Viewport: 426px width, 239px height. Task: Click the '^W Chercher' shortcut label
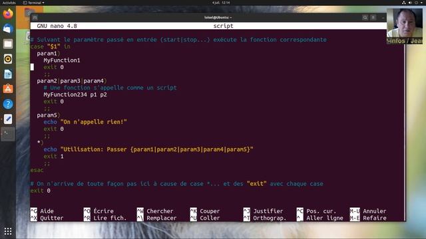coord(155,211)
